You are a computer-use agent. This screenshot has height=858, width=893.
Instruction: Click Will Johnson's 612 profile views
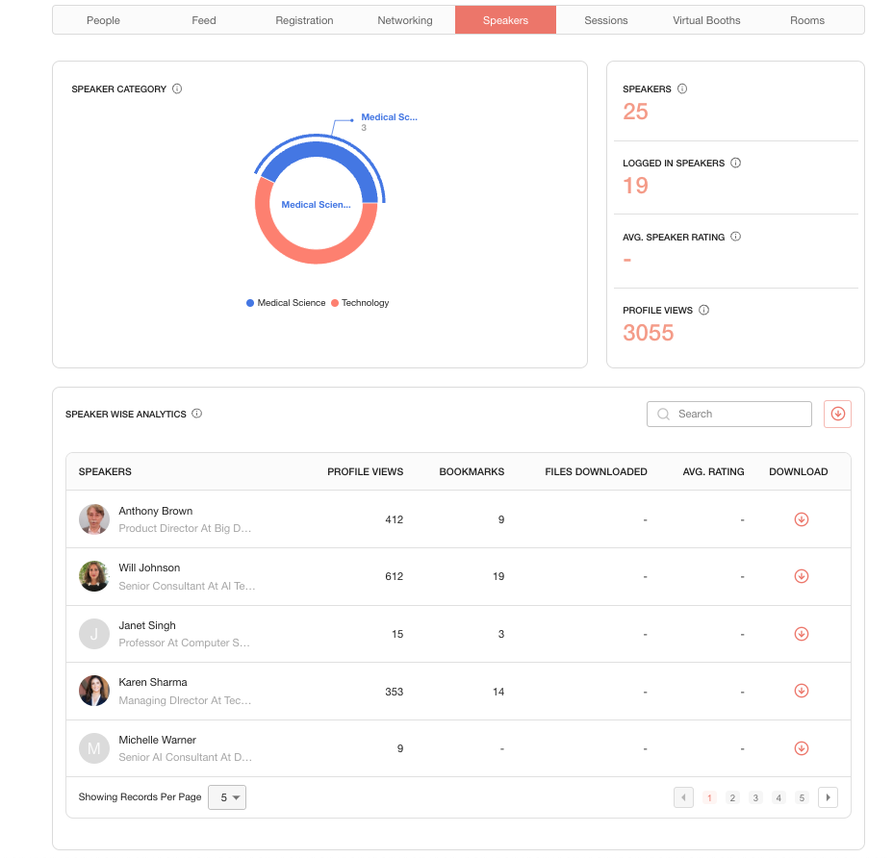point(395,576)
